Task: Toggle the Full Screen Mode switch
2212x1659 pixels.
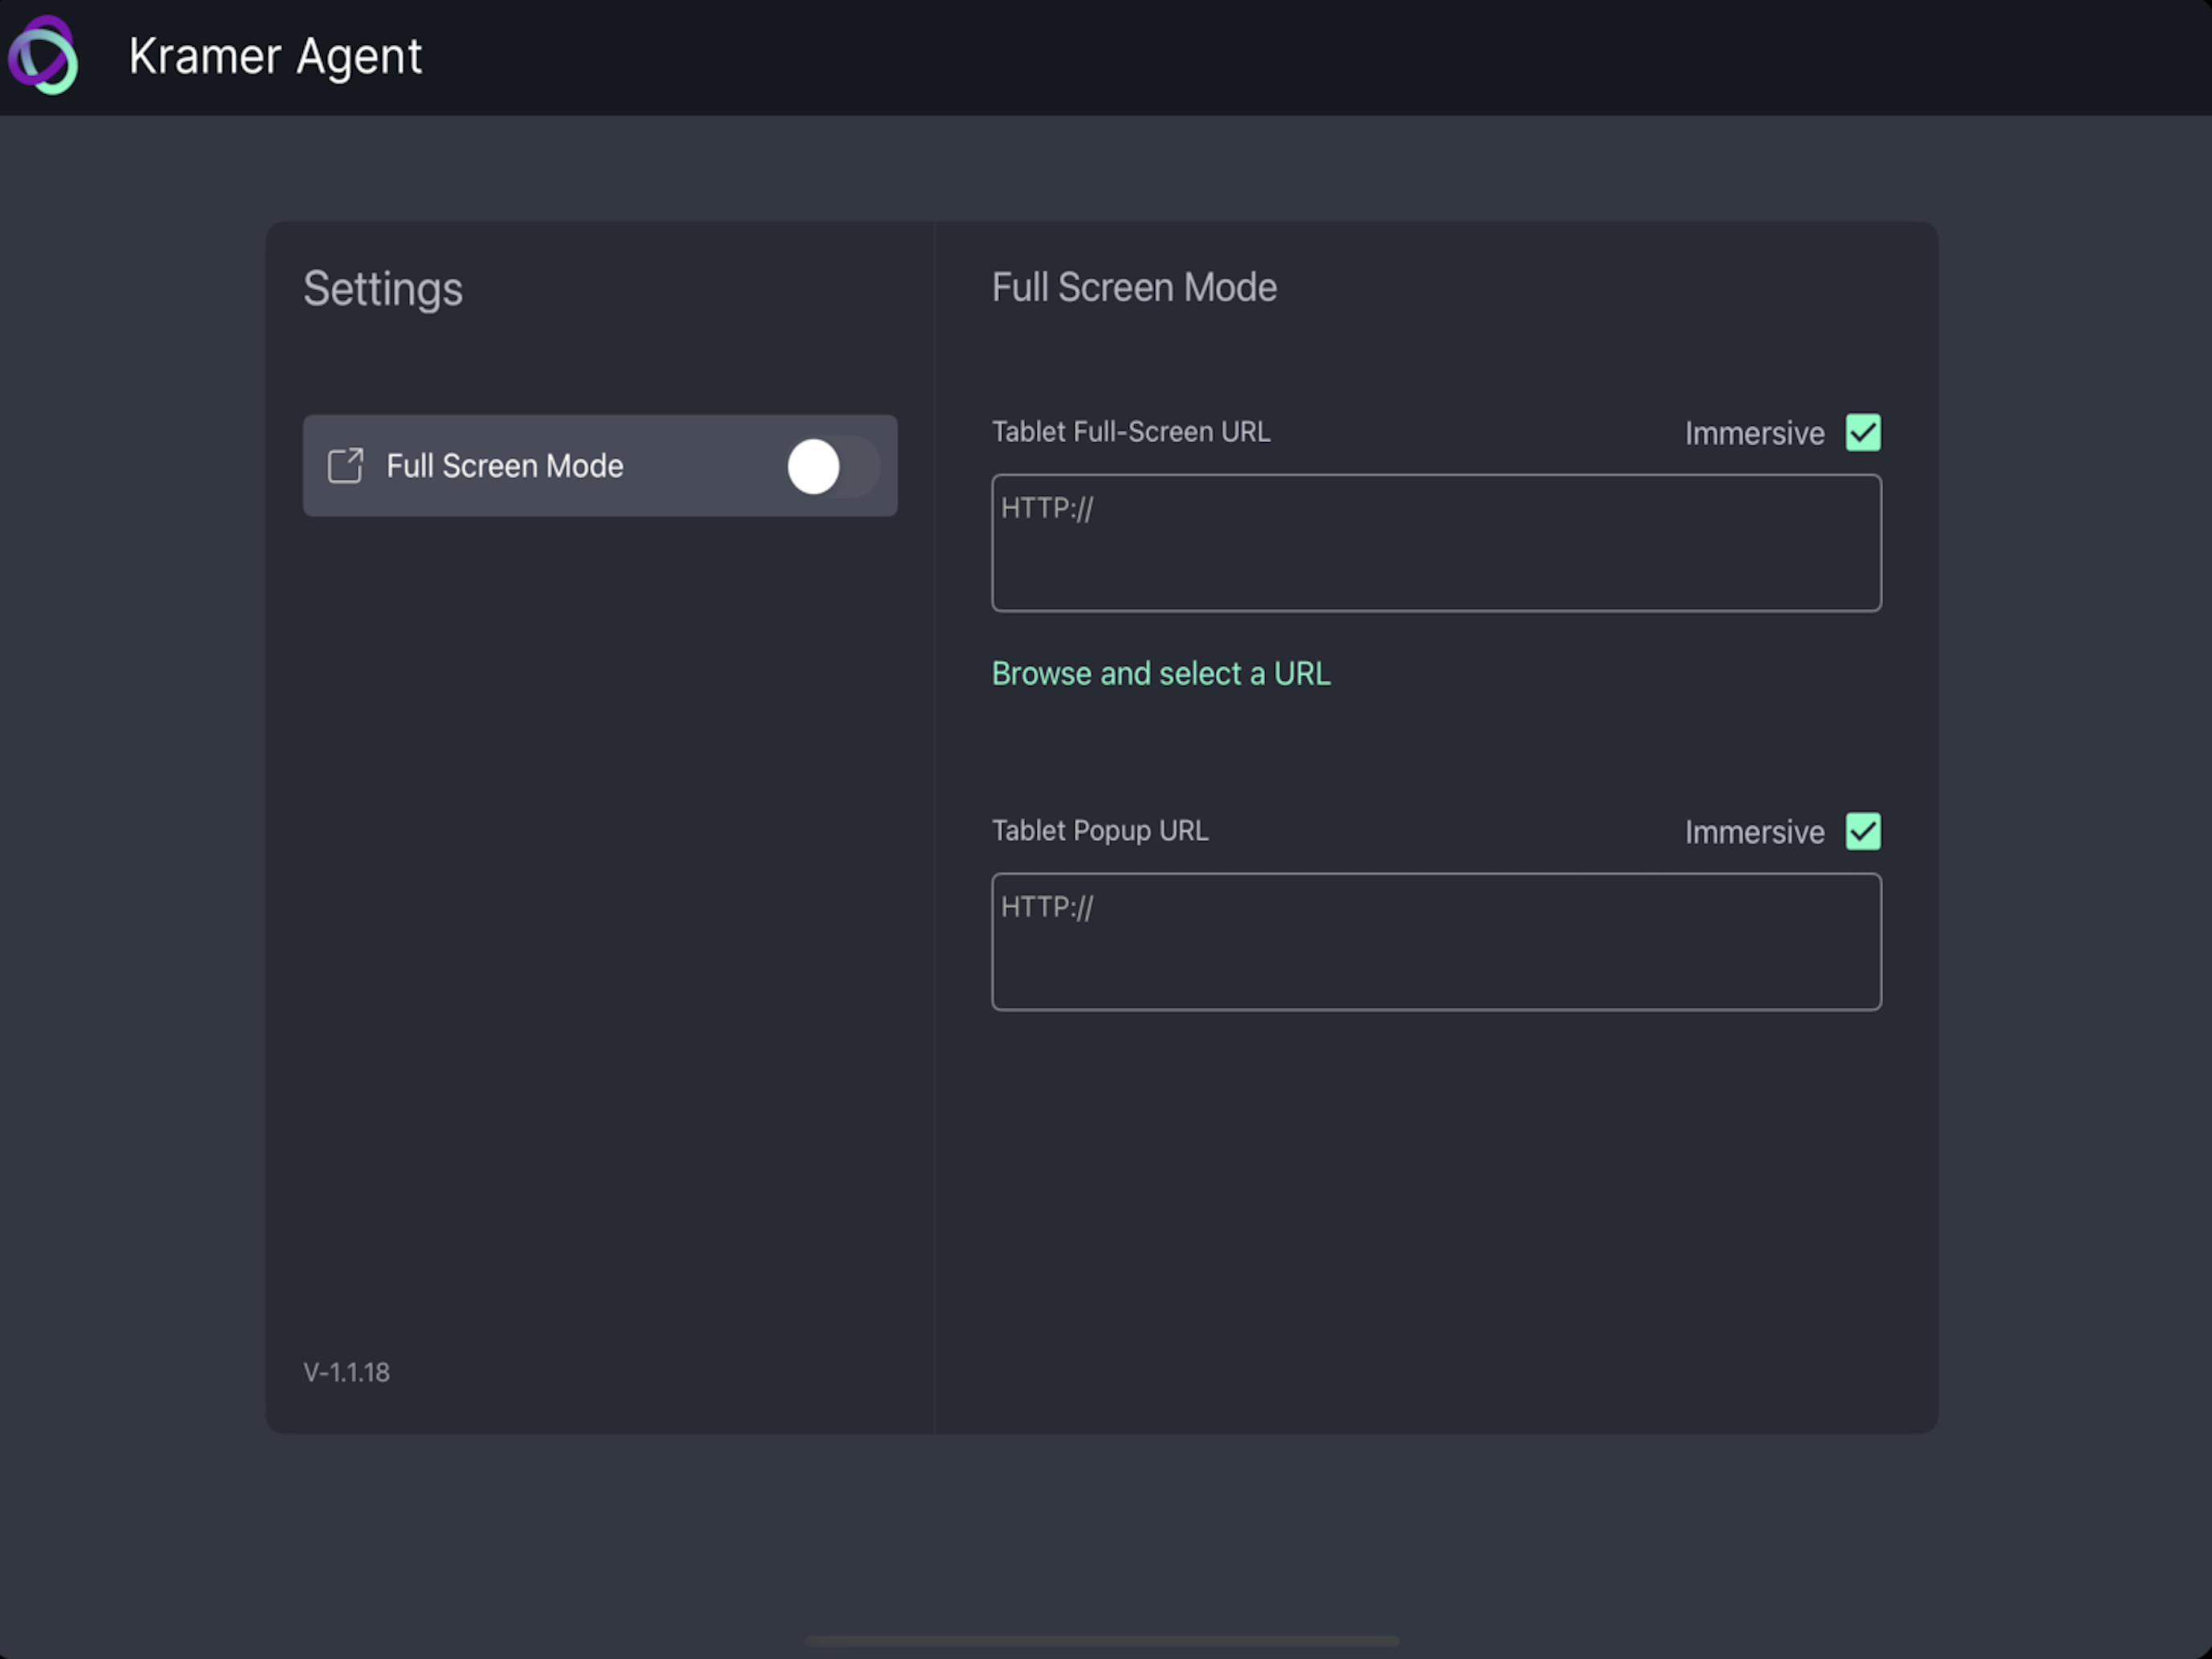Action: pos(833,466)
